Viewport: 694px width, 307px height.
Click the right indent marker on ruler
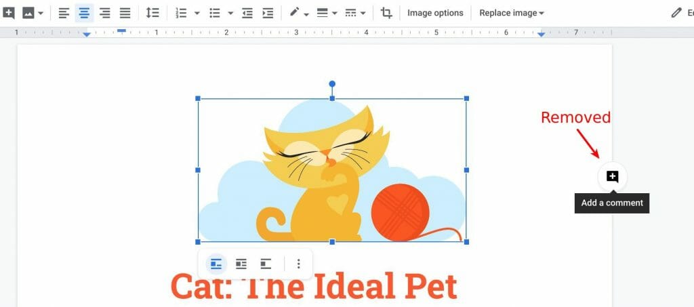[542, 35]
